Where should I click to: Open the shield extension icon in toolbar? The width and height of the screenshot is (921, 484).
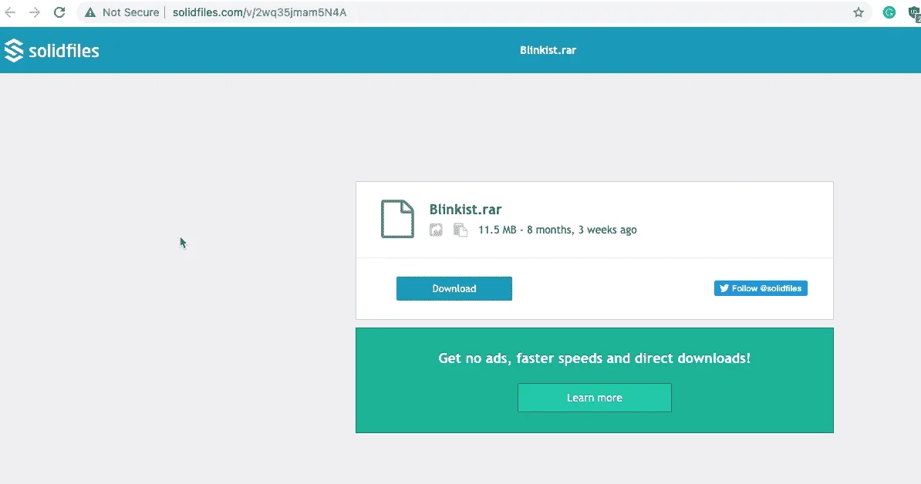[915, 13]
